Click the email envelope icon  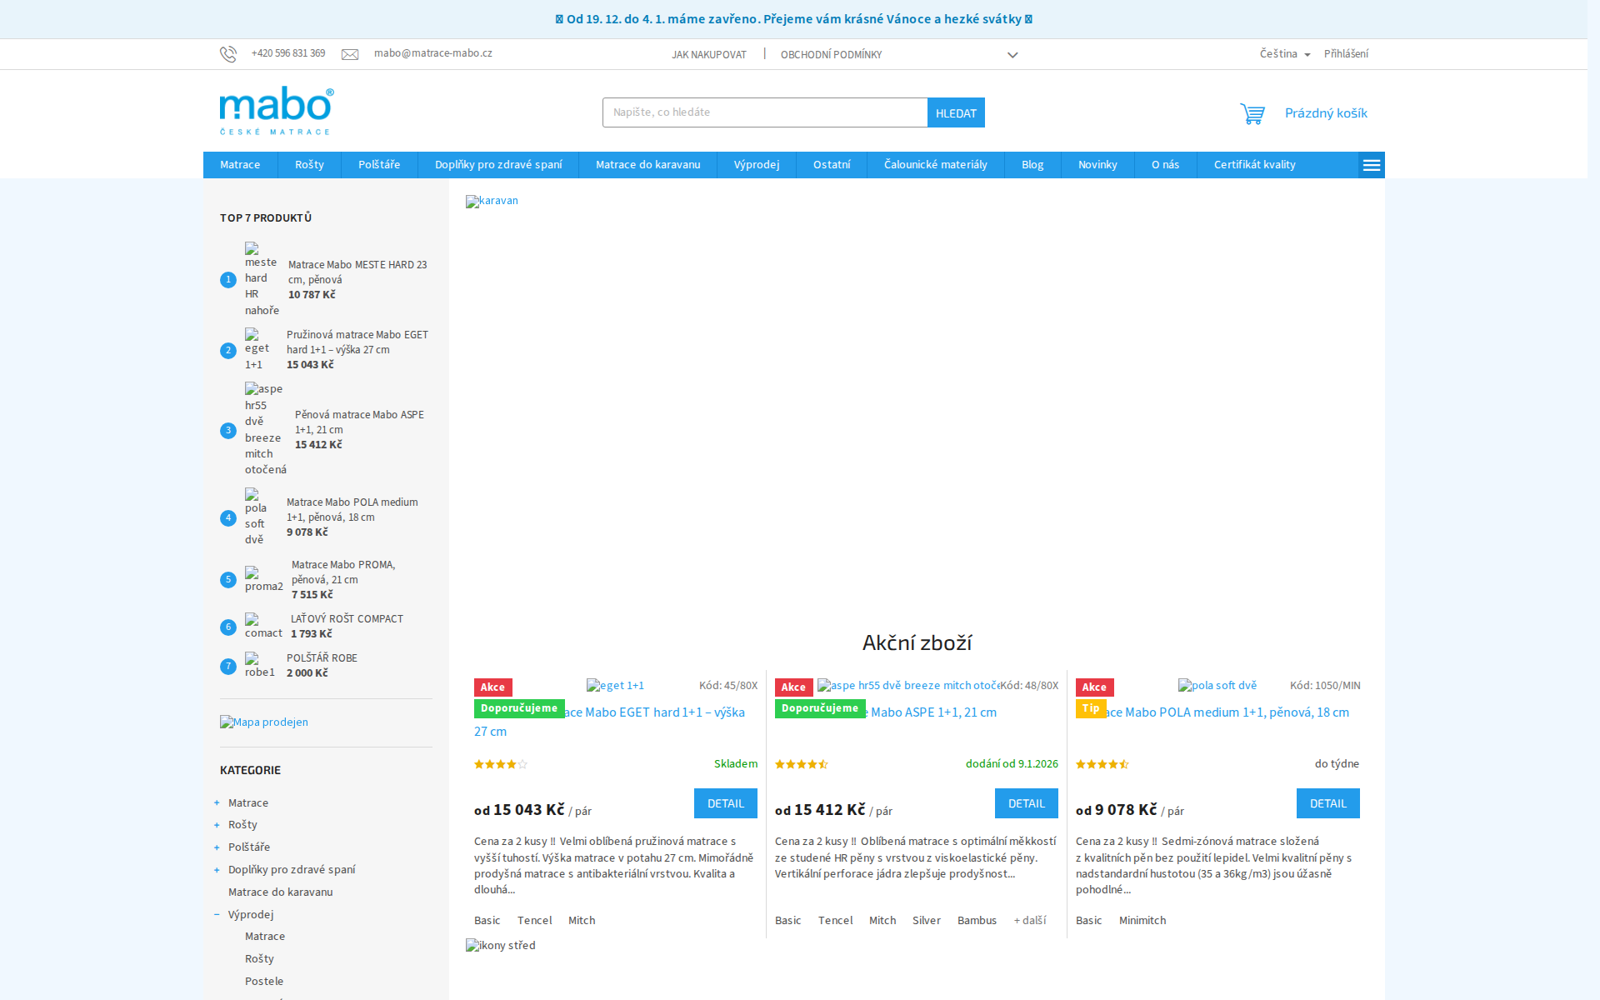(350, 54)
